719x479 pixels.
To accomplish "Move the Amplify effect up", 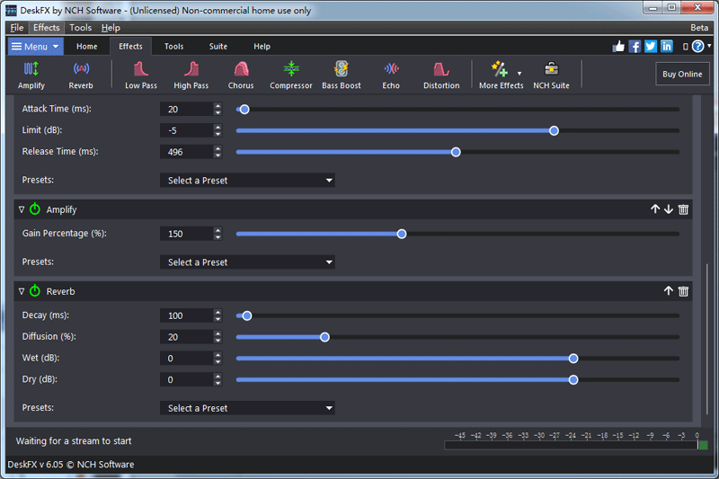I will [x=655, y=209].
